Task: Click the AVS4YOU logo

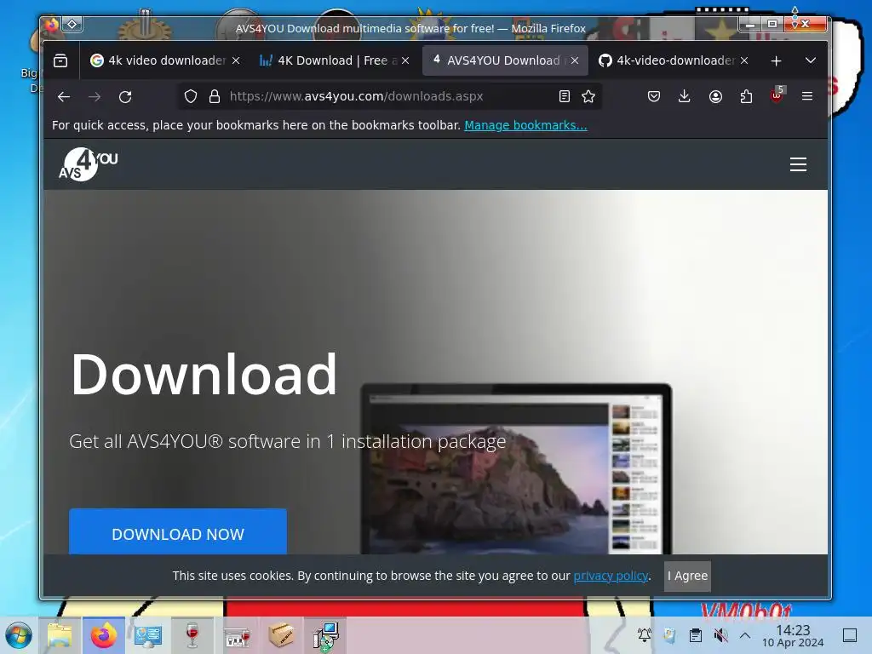Action: coord(88,164)
